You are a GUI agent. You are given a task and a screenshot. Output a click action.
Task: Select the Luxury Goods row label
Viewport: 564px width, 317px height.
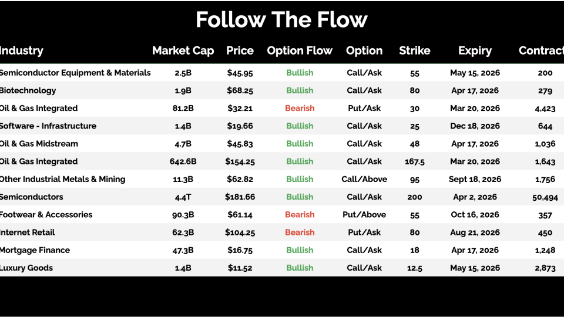(x=26, y=268)
